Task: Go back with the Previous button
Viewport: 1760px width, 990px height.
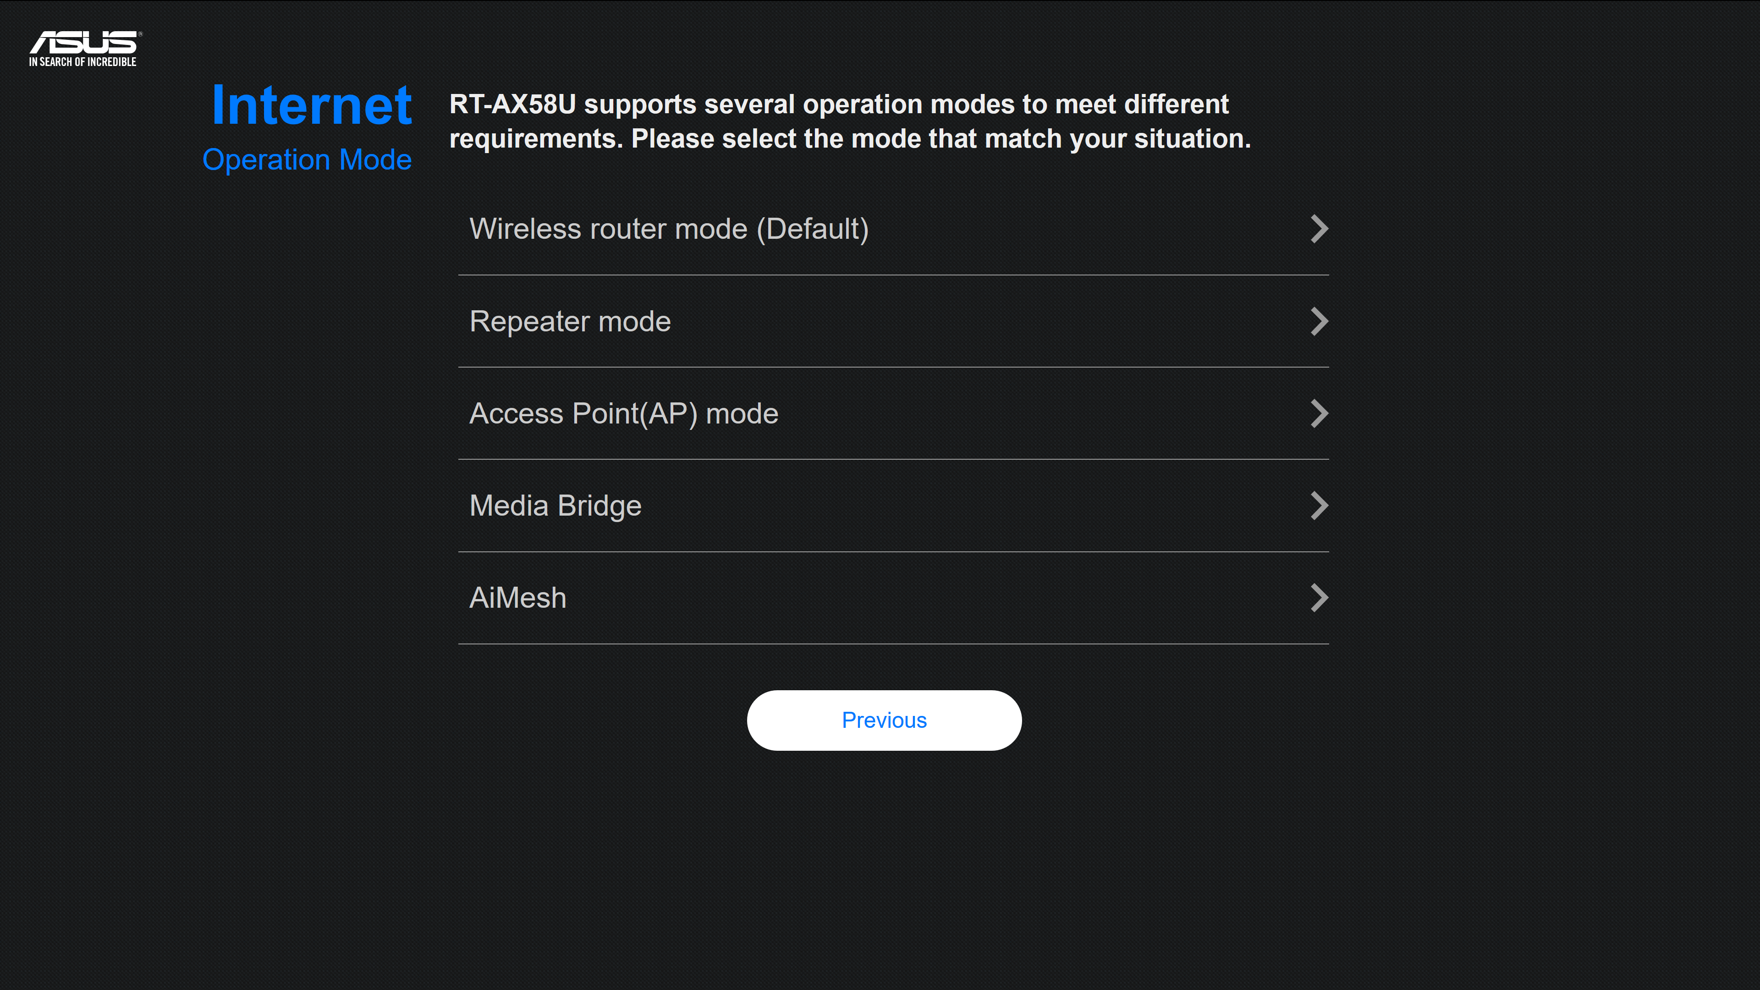Action: point(884,720)
